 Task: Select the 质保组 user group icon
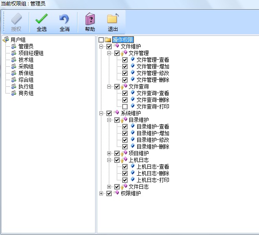click(x=14, y=73)
